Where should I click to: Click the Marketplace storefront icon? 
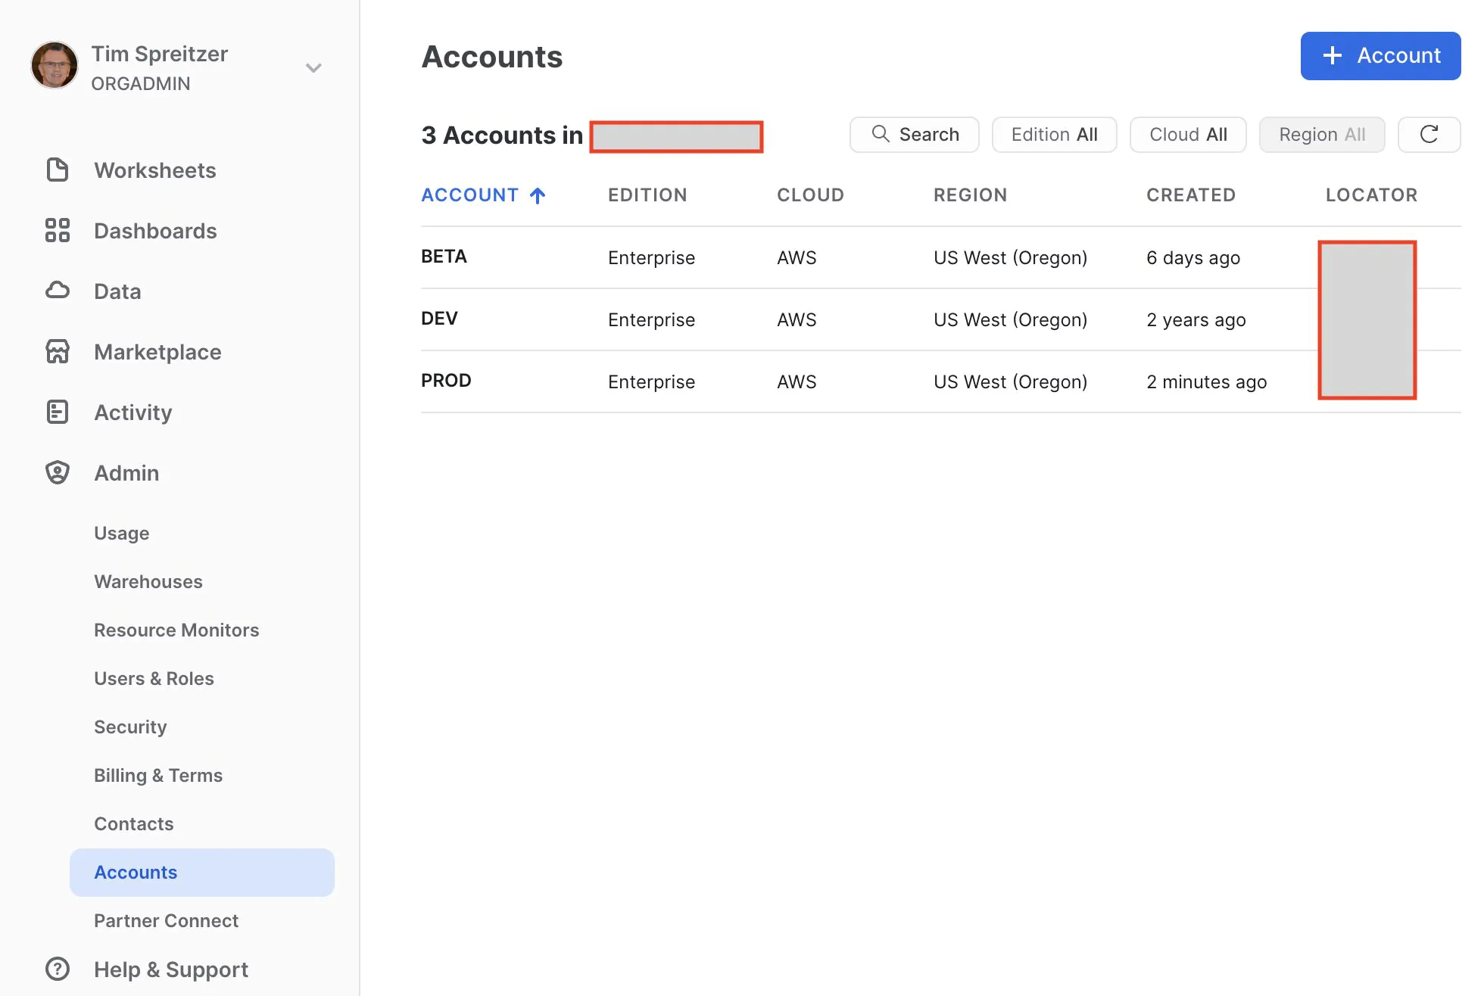pyautogui.click(x=58, y=351)
